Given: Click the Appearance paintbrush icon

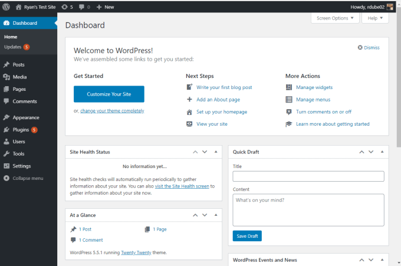Looking at the screenshot, I should 6,117.
